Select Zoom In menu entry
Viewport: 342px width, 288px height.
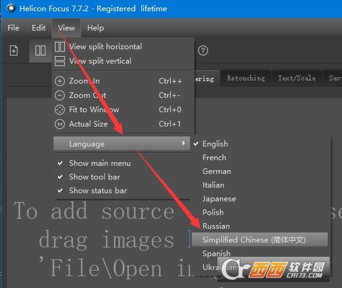(122, 81)
